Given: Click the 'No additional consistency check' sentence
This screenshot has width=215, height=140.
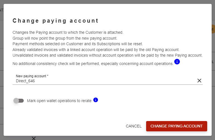Looking at the screenshot, I should (93, 64).
